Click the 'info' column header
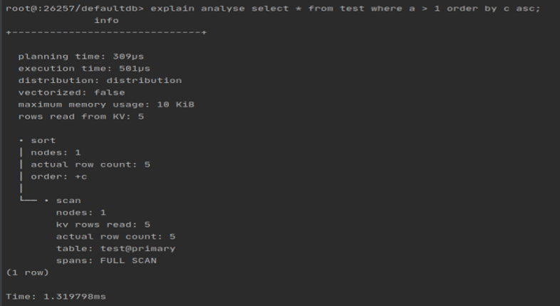 pyautogui.click(x=106, y=21)
